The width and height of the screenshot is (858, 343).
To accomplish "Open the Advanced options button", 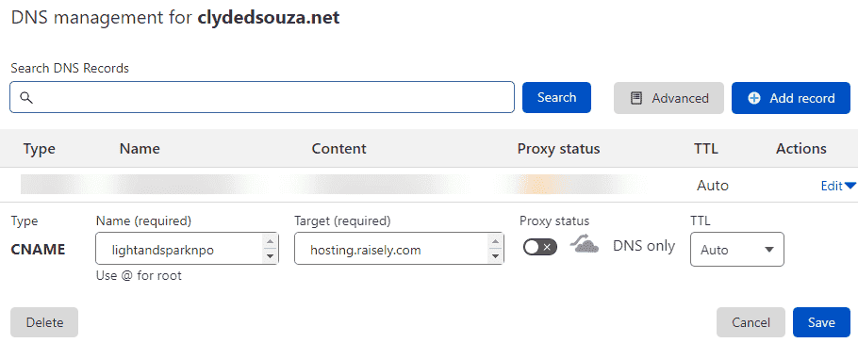I will click(668, 98).
